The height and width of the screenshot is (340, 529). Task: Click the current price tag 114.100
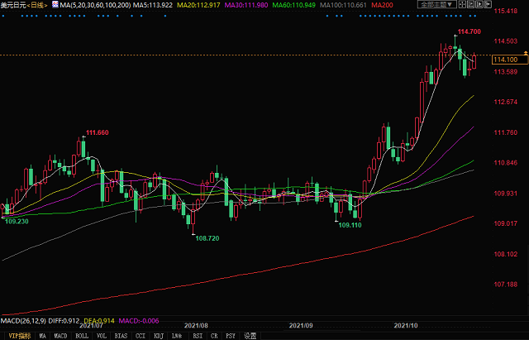pyautogui.click(x=504, y=60)
